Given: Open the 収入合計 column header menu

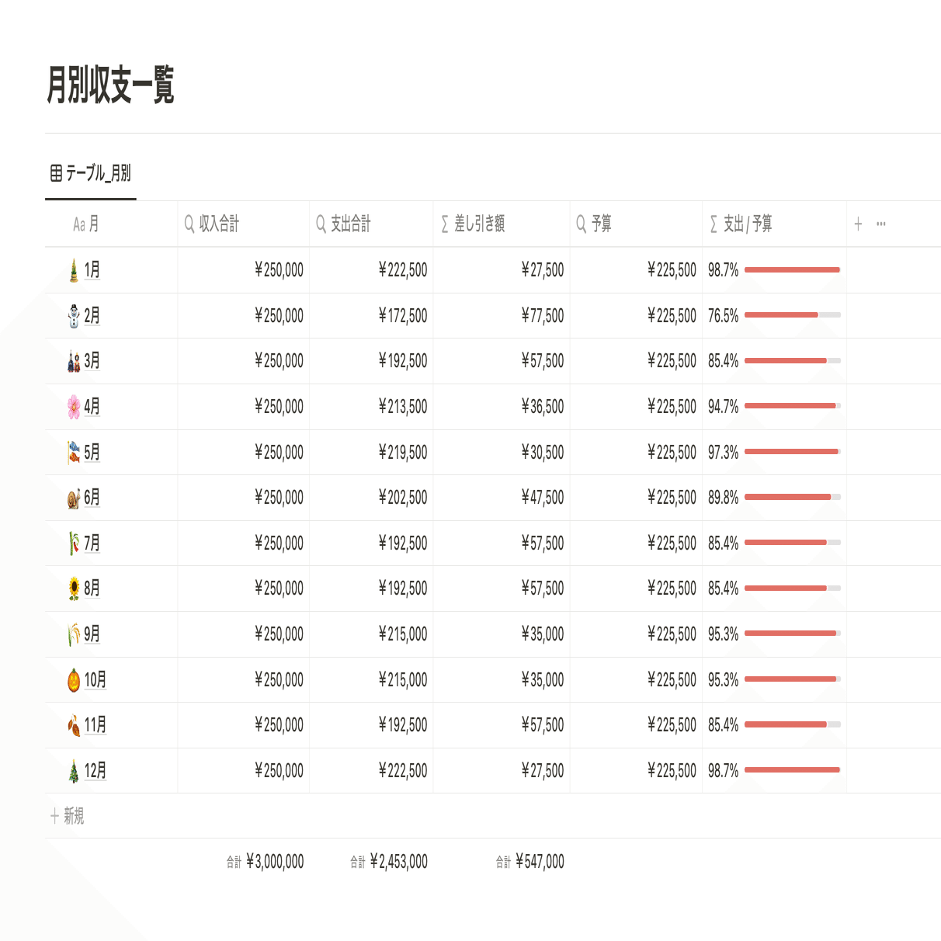Looking at the screenshot, I should click(x=243, y=224).
